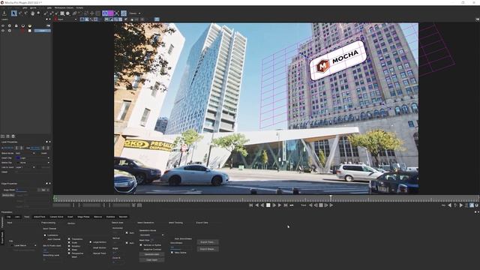Viewport: 480px width, 270px height.
Task: Toggle the blue Show Planar Surface icon
Action: point(105,13)
